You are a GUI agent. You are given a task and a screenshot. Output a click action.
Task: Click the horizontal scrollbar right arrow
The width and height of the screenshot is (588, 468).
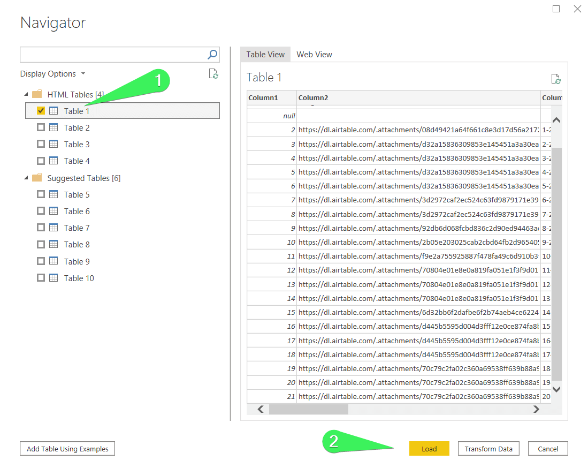tap(536, 410)
